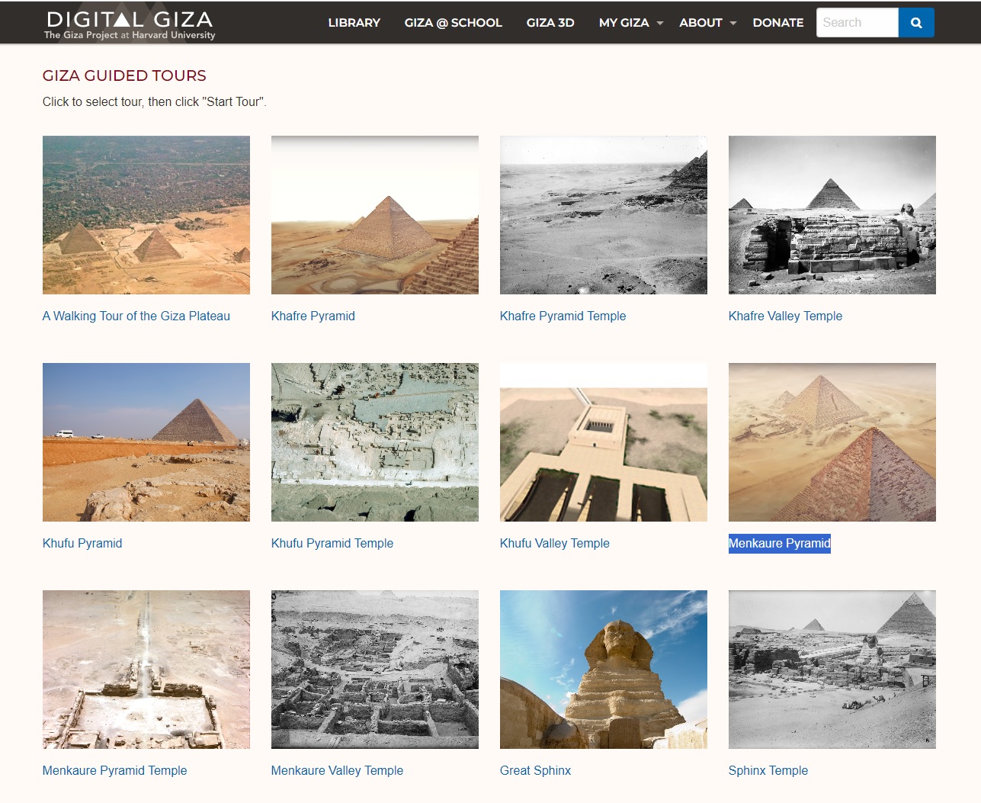Select the Walking Tour aerial thumbnail
Screen dimensions: 981x803
(x=146, y=215)
